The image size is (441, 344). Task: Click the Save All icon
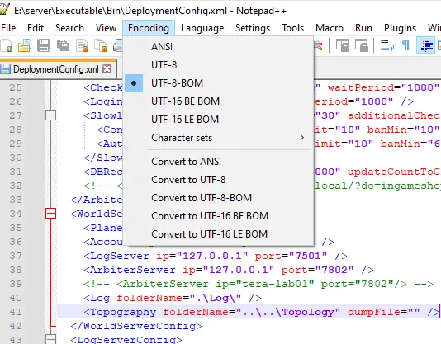[x=63, y=45]
